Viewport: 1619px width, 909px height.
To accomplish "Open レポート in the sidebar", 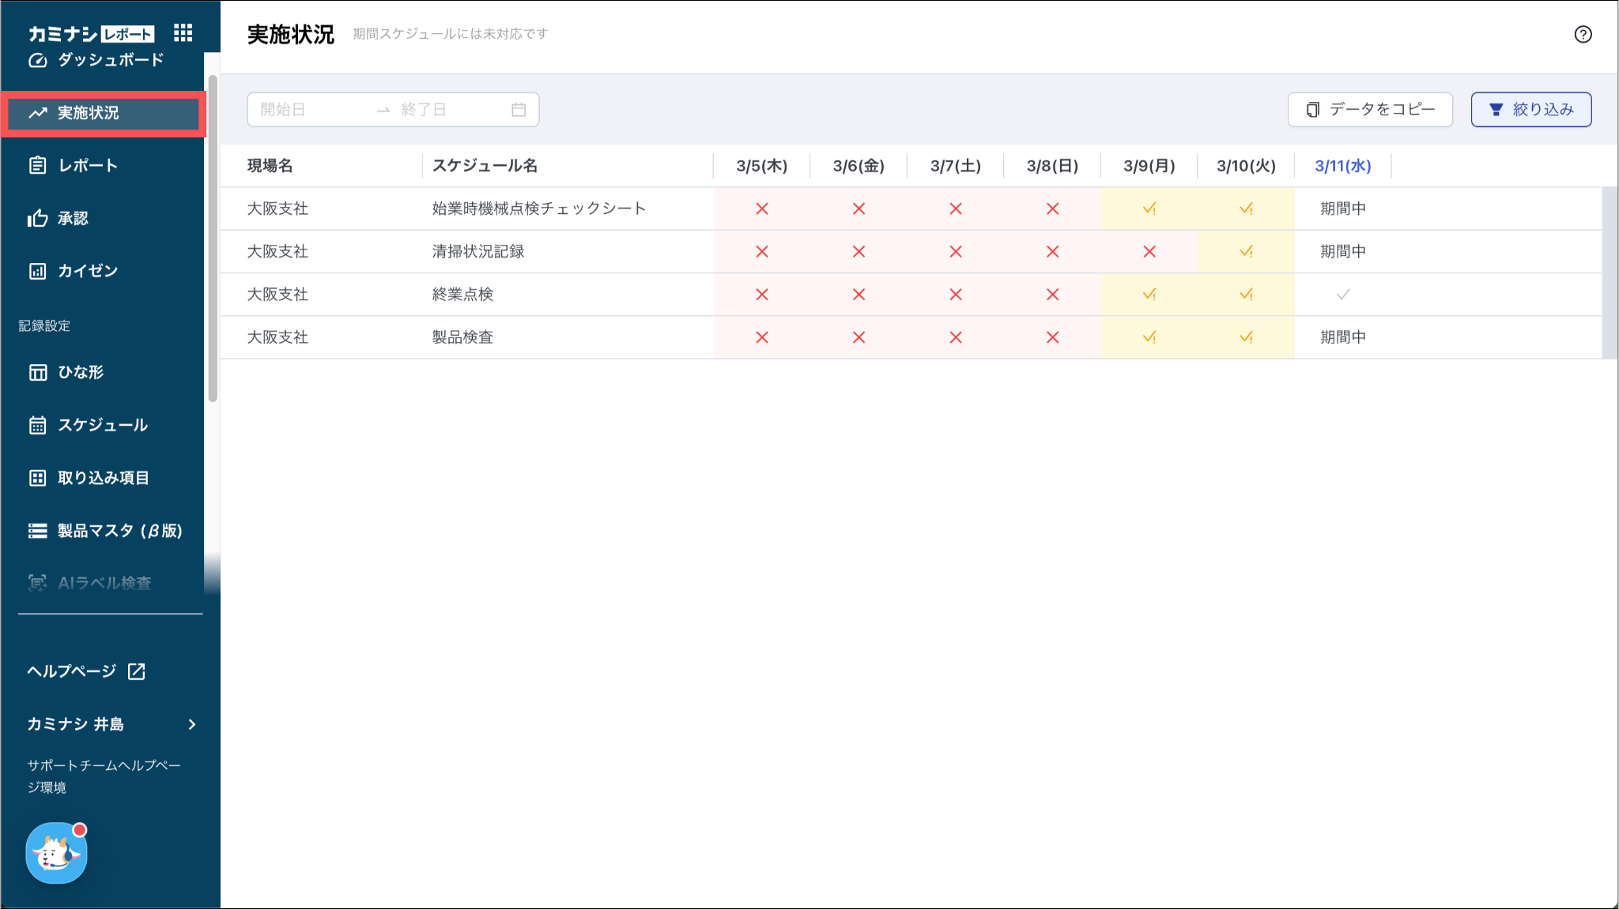I will pyautogui.click(x=87, y=165).
